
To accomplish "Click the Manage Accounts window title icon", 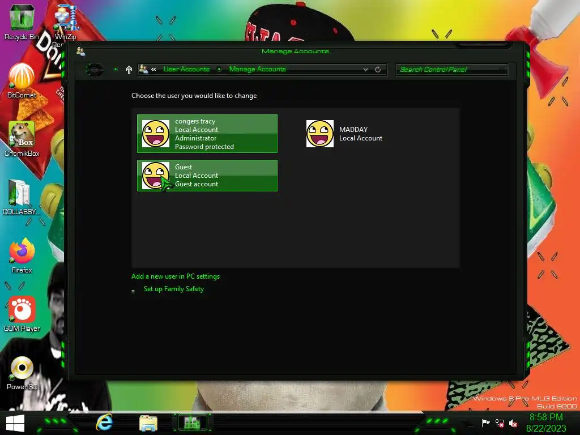I will (x=80, y=52).
